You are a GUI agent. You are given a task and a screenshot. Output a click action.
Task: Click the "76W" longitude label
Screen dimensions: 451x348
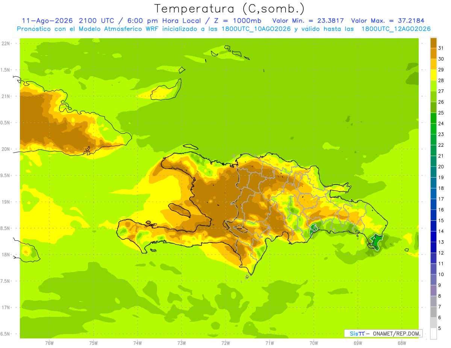(x=49, y=343)
